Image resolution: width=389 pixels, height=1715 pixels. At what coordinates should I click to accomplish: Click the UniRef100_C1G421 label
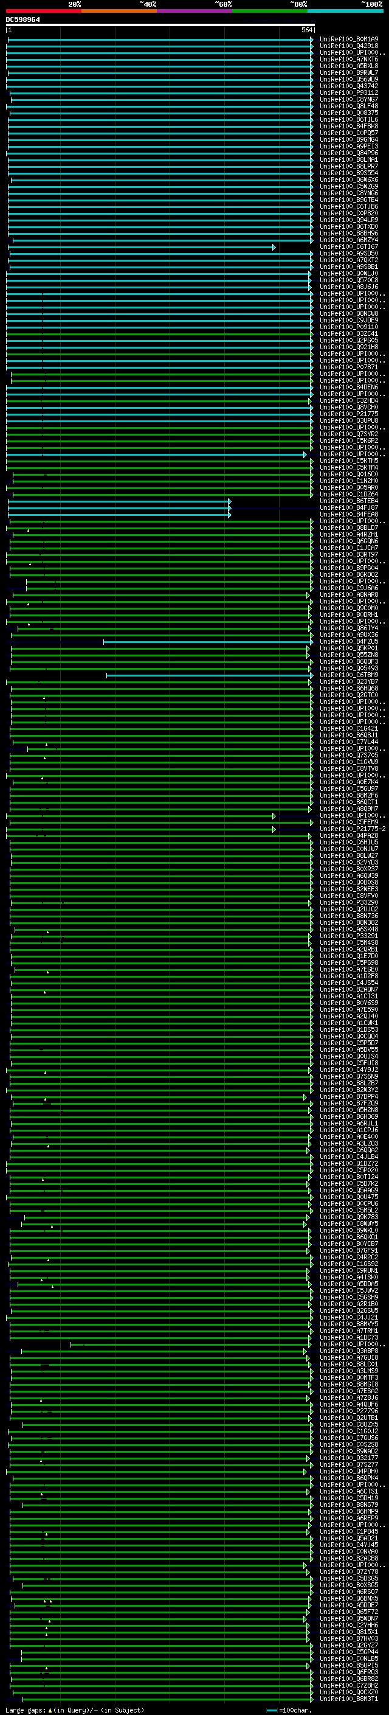coord(348,728)
